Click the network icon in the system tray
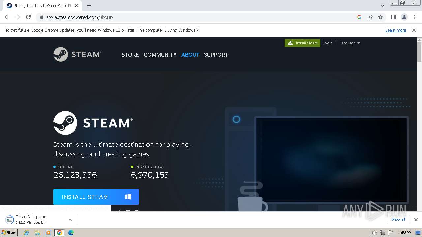 click(382, 233)
